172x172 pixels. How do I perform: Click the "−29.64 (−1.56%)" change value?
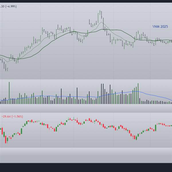click(12, 116)
